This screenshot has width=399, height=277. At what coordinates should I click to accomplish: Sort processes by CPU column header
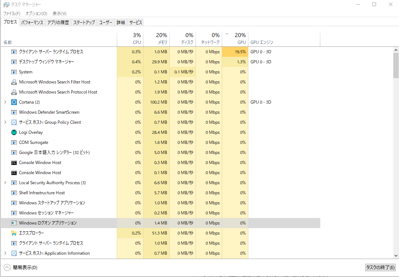click(x=130, y=39)
